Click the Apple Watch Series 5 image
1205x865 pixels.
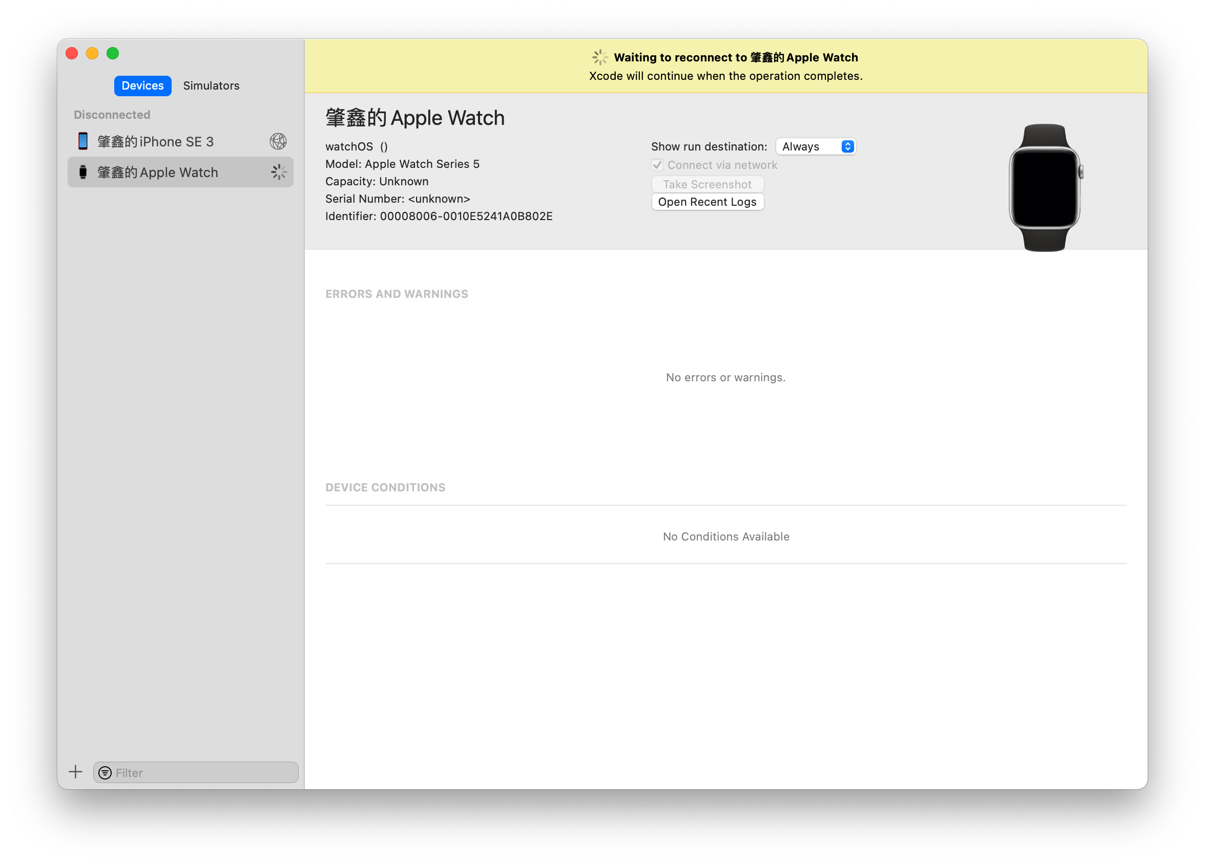coord(1045,187)
